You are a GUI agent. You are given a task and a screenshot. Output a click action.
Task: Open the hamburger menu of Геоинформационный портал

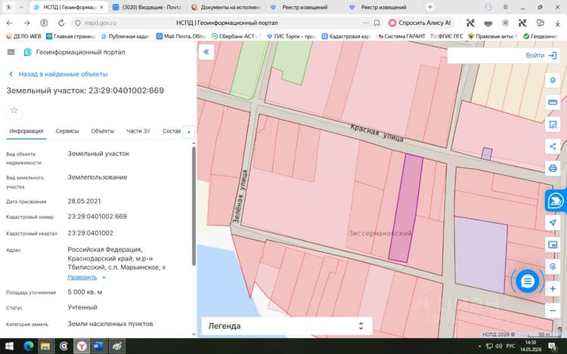11,52
